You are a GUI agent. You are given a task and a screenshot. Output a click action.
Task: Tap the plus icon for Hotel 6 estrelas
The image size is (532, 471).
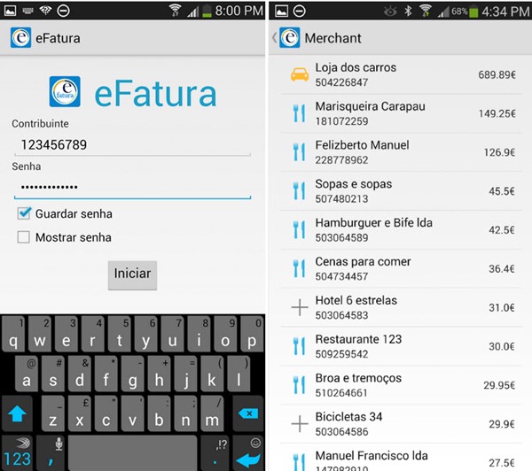[x=300, y=307]
